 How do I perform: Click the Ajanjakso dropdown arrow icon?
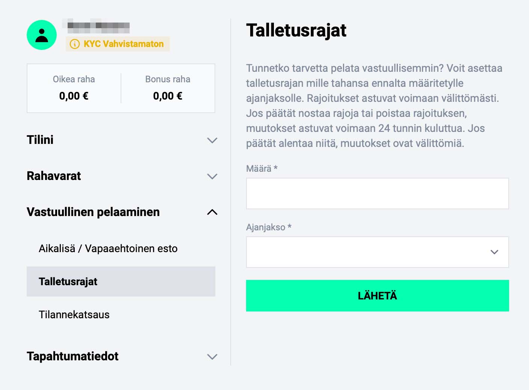pos(494,252)
